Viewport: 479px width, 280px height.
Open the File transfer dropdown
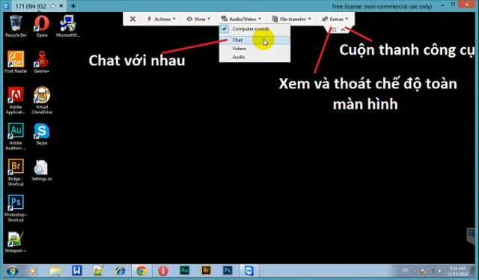tap(291, 19)
